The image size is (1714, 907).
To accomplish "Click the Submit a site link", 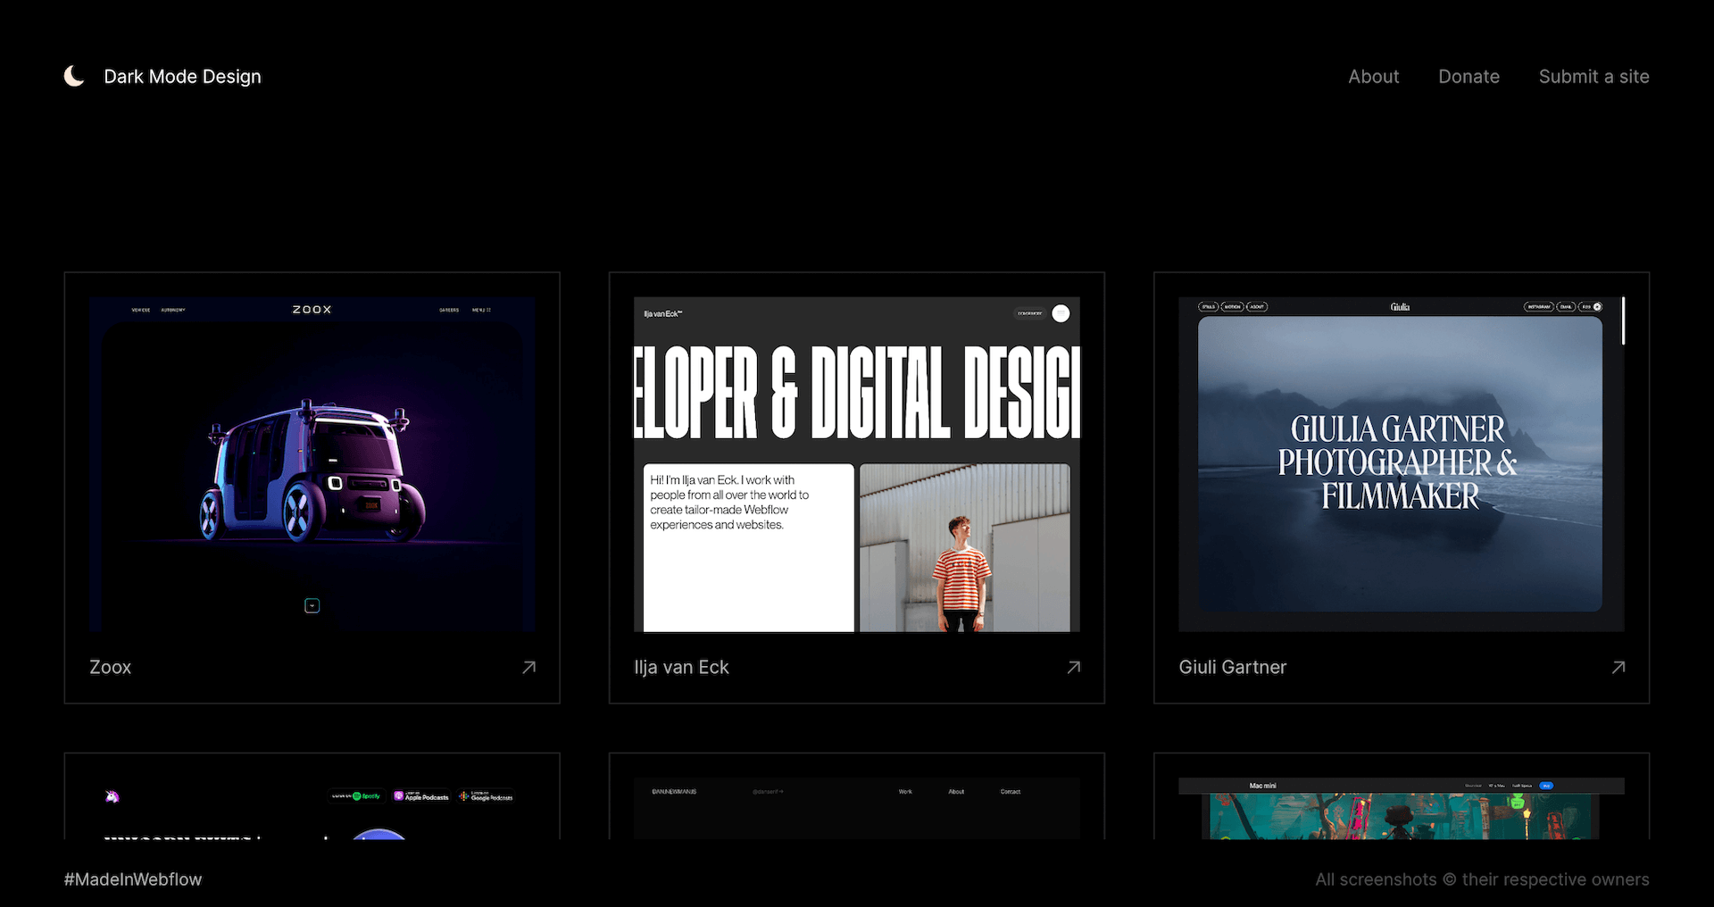I will pos(1594,77).
